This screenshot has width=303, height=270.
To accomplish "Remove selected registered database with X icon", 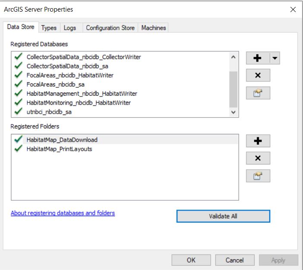I will 258,75.
